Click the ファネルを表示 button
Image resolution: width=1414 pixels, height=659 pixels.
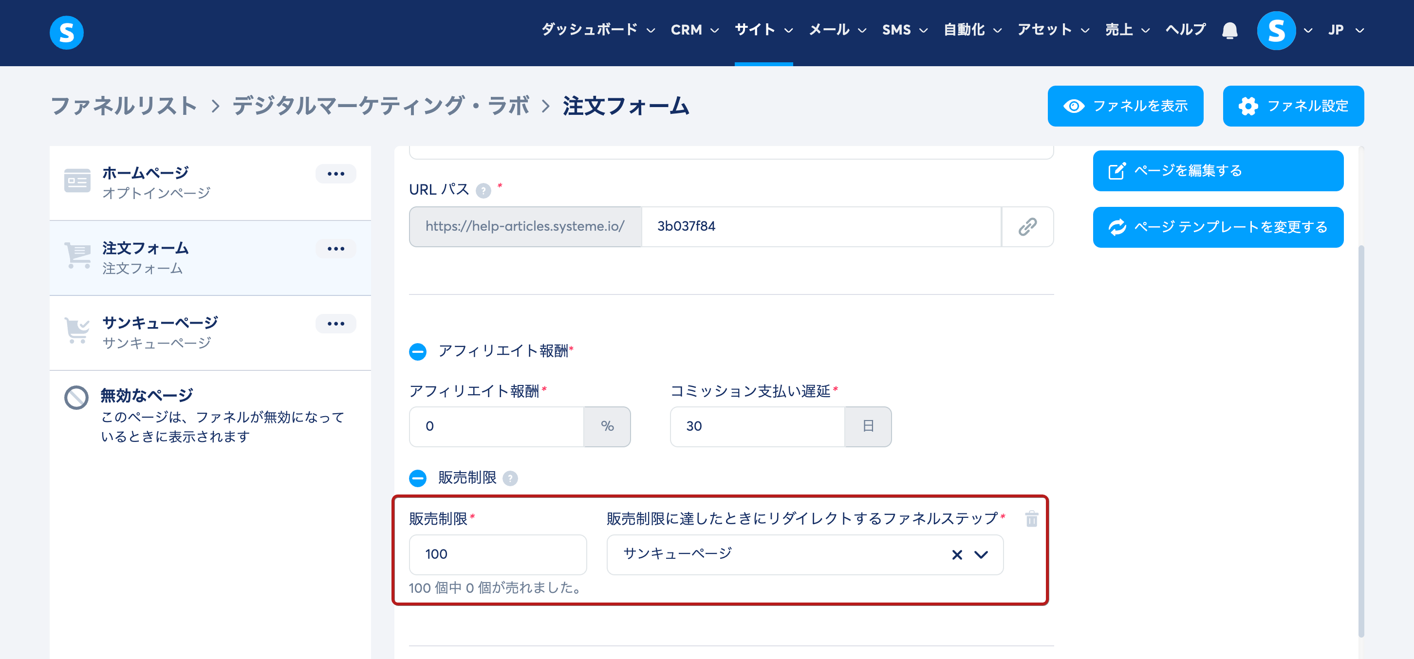tap(1125, 106)
